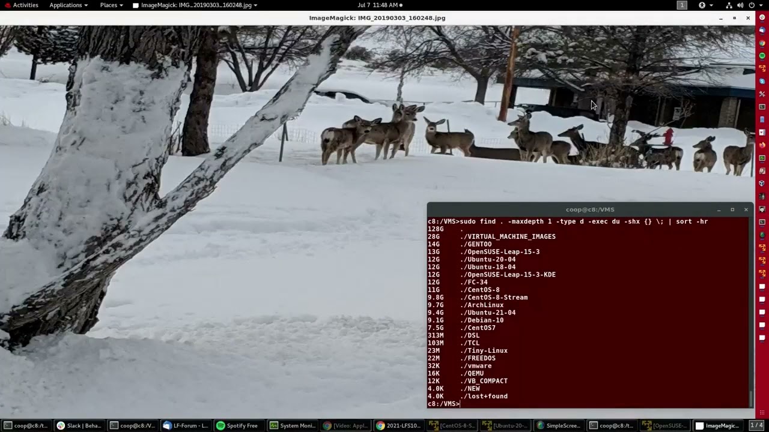Image resolution: width=769 pixels, height=432 pixels.
Task: Switch to Spotify Free in taskbar
Action: (x=239, y=425)
